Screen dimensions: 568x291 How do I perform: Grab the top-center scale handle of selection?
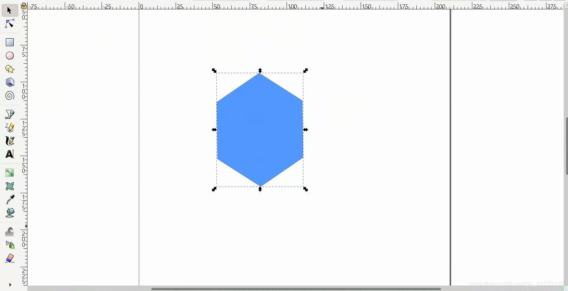[x=260, y=70]
